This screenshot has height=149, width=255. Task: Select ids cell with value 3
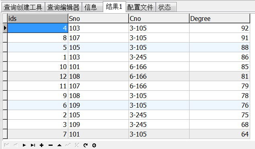(x=38, y=125)
